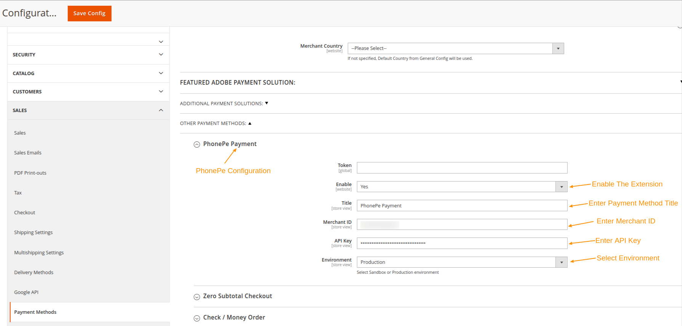Expand the CATALOG section
Screen dimensions: 682x326
coord(88,74)
